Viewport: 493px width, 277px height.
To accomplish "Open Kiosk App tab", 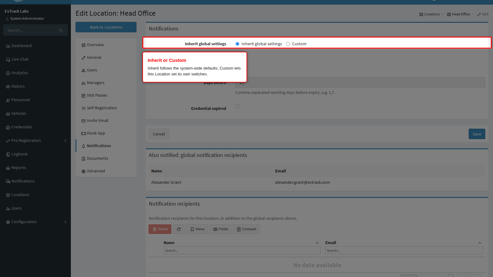I will pyautogui.click(x=106, y=133).
